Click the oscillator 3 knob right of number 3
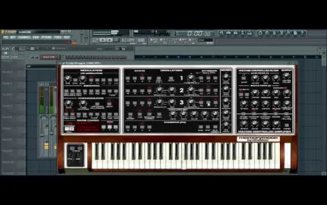This screenshot has width=327, height=205. pyautogui.click(x=191, y=102)
